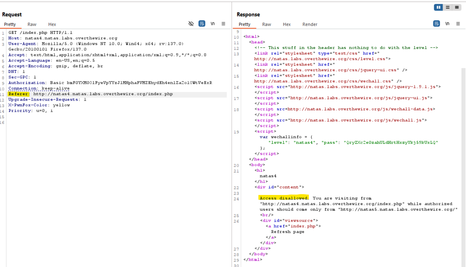
Task: Click the wechall-data.js script source
Action: tap(360, 109)
